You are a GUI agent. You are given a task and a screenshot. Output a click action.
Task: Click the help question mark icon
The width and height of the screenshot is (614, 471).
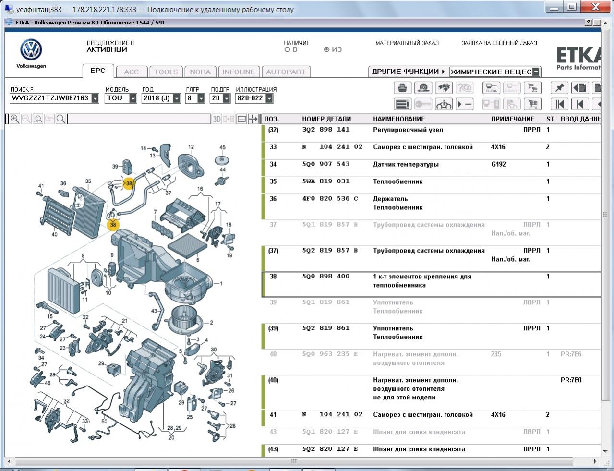pos(589,23)
